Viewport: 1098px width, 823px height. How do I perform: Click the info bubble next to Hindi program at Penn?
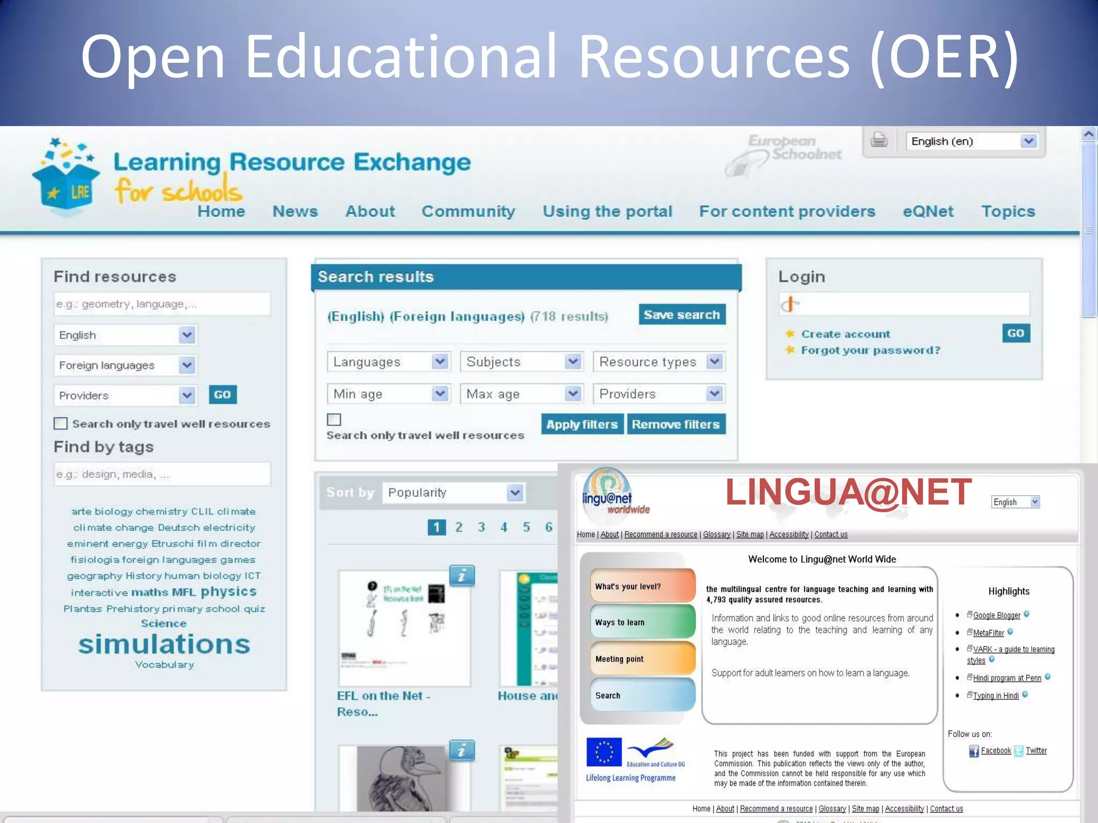coord(1048,677)
